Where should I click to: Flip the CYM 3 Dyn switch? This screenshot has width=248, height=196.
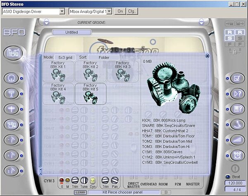point(93,180)
